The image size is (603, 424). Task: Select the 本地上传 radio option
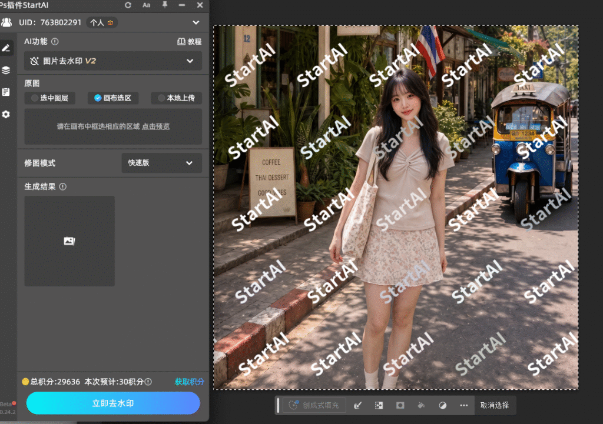pos(177,98)
